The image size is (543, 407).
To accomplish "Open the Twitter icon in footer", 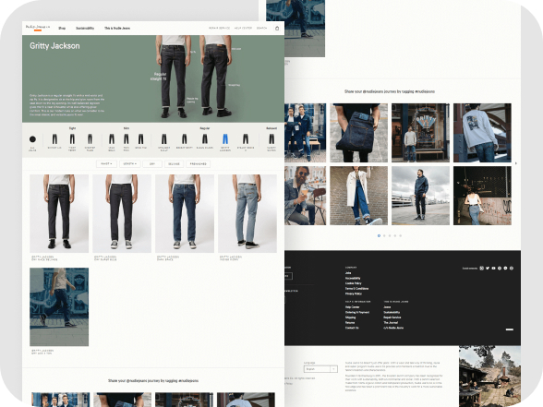I will (488, 269).
